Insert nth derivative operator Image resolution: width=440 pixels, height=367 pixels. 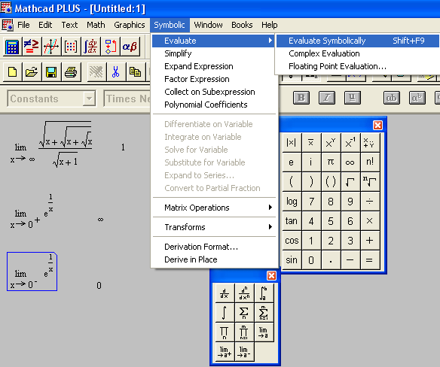(244, 293)
